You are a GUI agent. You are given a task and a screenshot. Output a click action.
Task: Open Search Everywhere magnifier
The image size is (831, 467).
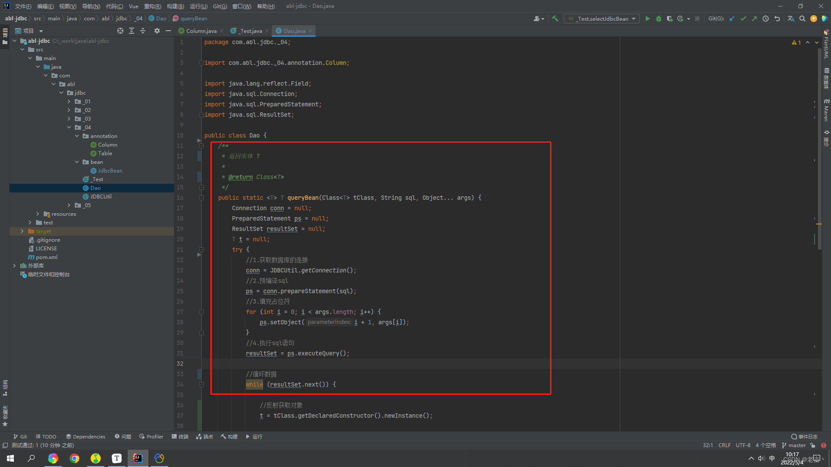802,19
